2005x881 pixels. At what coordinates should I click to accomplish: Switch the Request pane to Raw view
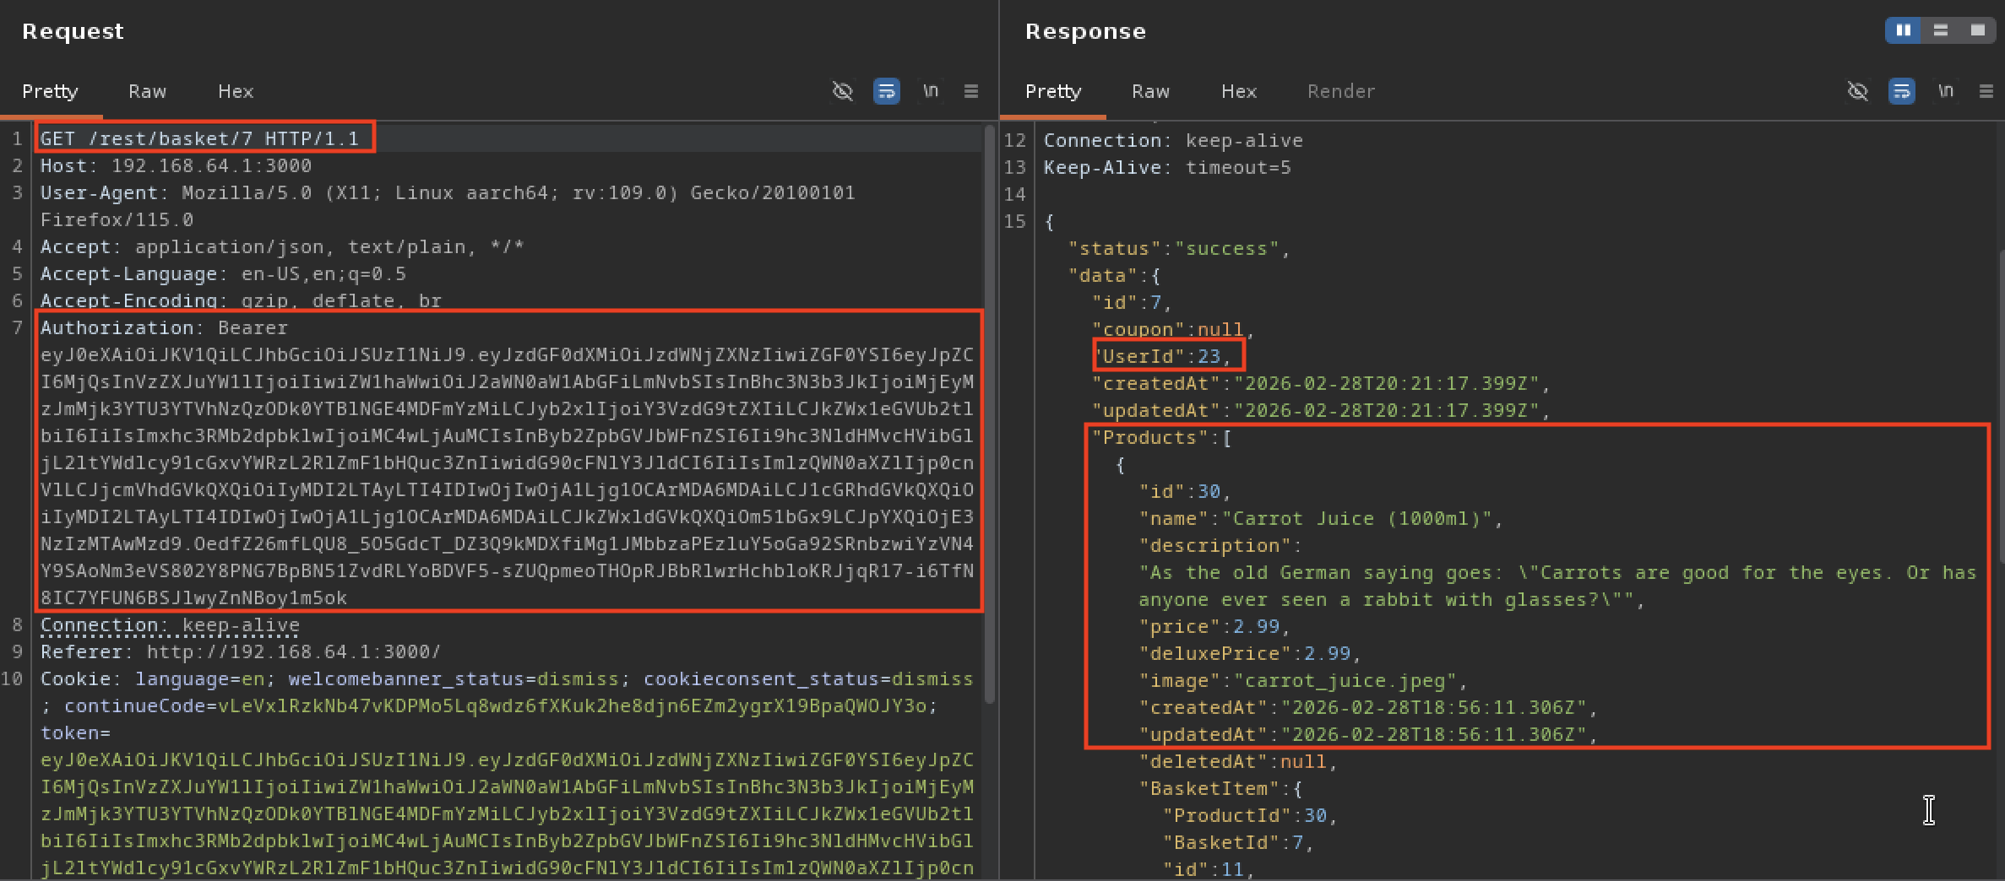coord(147,91)
